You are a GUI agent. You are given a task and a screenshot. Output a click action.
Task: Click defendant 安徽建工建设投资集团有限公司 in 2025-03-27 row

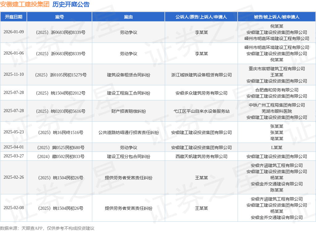pos(277,156)
